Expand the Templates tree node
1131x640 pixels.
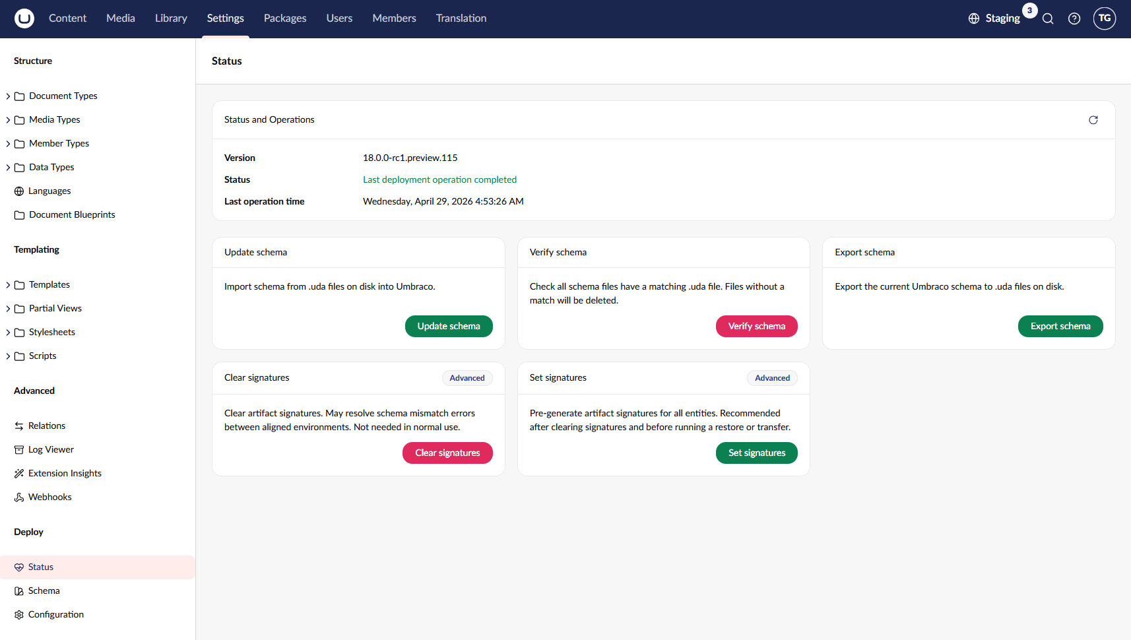pos(8,285)
